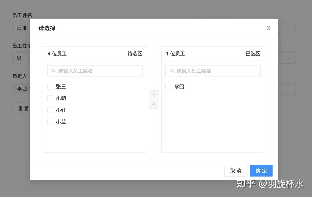Move selected employees left with < arrow
The width and height of the screenshot is (312, 197).
coord(154,104)
